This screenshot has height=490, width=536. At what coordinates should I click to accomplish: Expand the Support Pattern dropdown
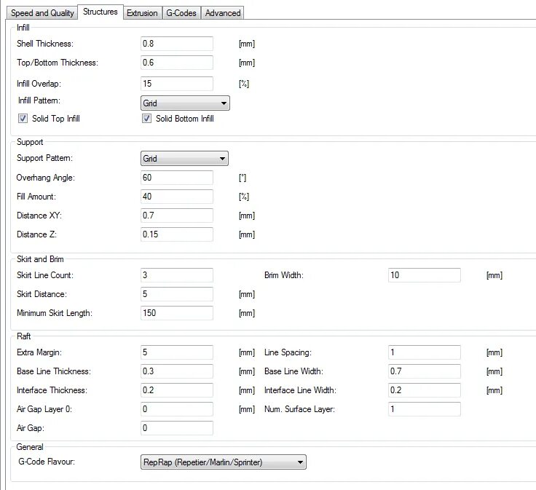tap(184, 159)
